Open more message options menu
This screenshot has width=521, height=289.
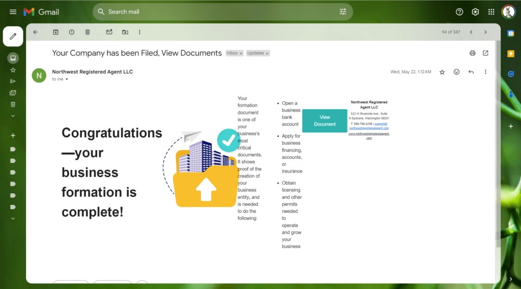(x=485, y=72)
